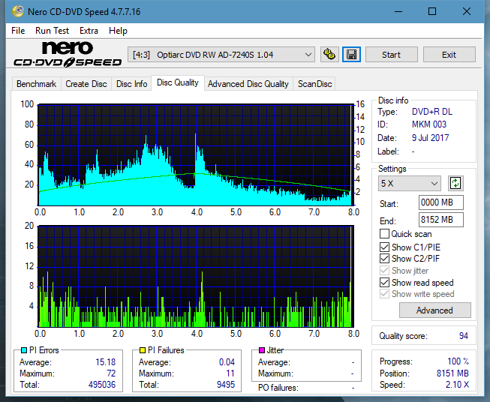Toggle the Show write speed checkbox
This screenshot has height=402, width=490.
[x=384, y=294]
